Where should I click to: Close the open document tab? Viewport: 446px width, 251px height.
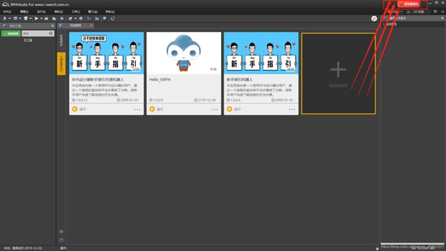click(x=91, y=25)
